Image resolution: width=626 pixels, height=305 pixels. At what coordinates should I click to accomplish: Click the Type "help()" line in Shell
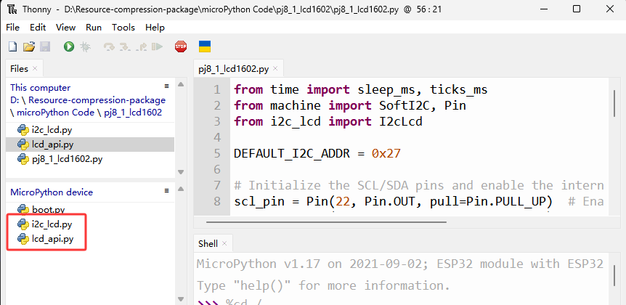[324, 286]
